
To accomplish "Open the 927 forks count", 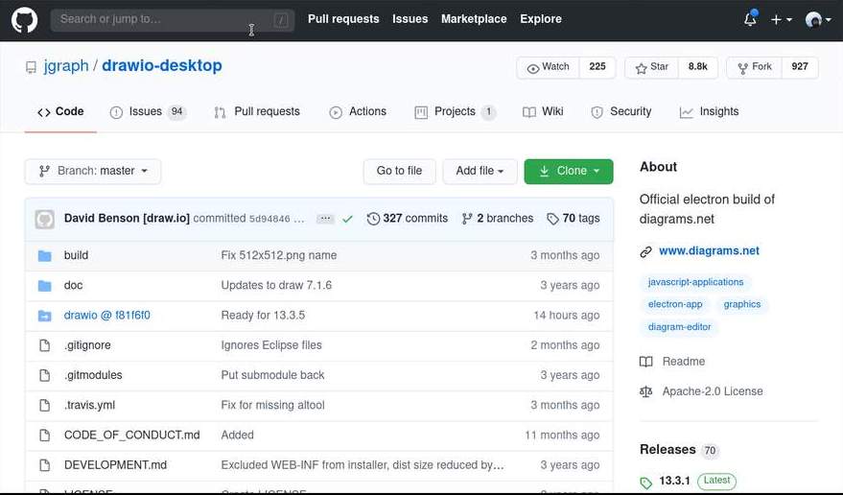I will [x=800, y=67].
